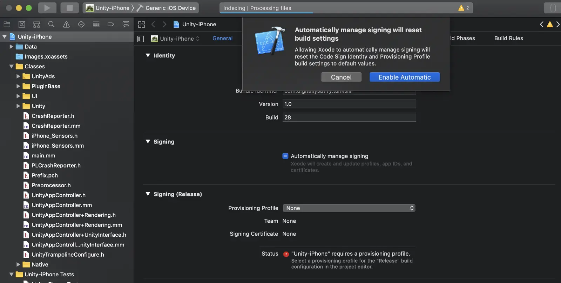The image size is (561, 283).
Task: Open the Debug navigator icon
Action: click(96, 24)
